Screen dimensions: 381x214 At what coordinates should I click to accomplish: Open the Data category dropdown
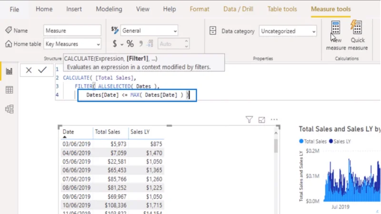288,31
